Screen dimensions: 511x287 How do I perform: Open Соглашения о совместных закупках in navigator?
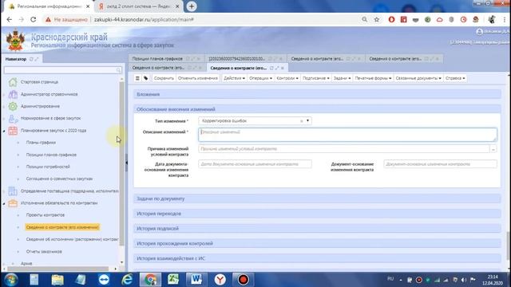click(x=59, y=179)
